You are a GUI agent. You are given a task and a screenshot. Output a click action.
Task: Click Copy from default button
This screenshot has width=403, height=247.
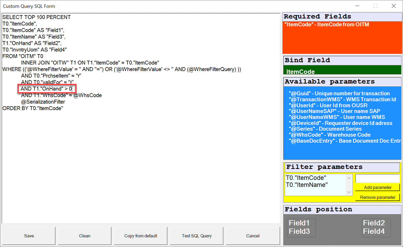pyautogui.click(x=141, y=236)
